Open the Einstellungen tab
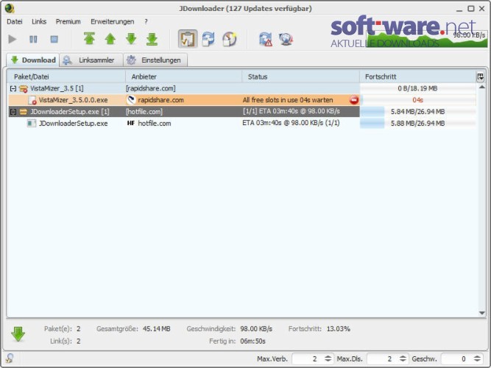The image size is (491, 368). 155,60
